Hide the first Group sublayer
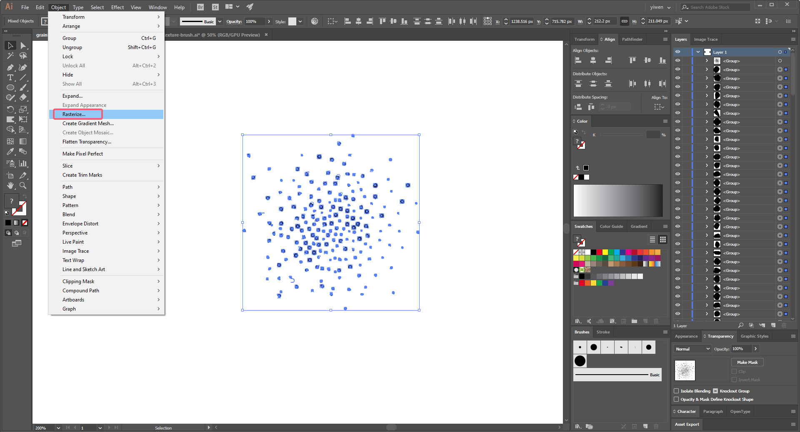This screenshot has width=800, height=432. 677,61
